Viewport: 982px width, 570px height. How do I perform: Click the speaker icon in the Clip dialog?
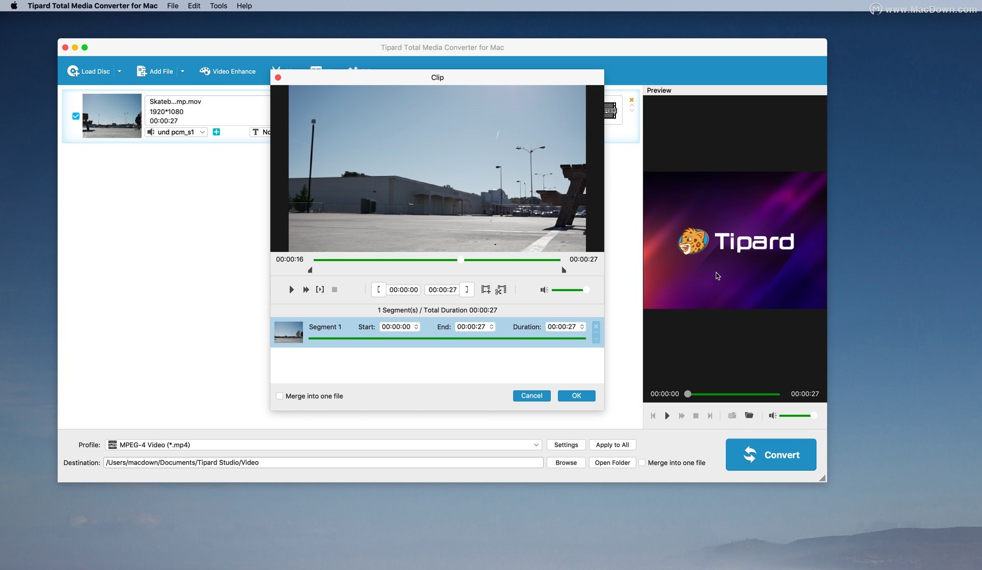click(x=543, y=290)
